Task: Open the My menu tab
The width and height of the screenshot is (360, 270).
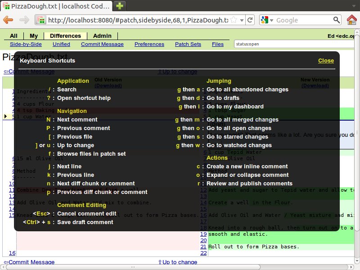Action: pos(34,36)
